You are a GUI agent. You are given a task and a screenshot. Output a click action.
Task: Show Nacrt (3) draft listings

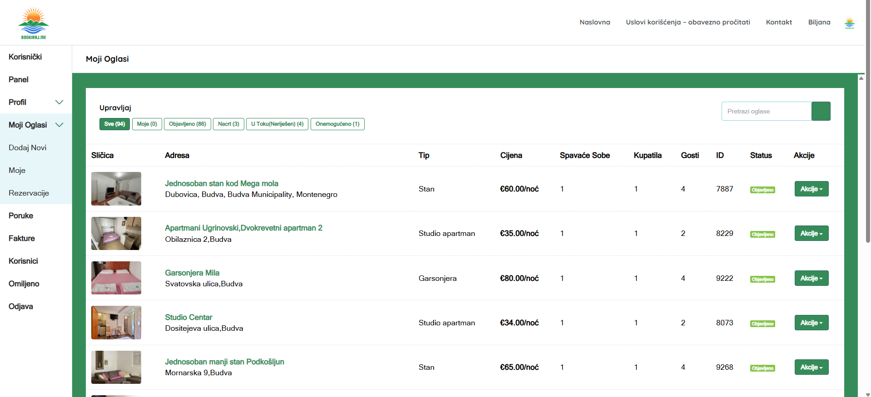[228, 124]
